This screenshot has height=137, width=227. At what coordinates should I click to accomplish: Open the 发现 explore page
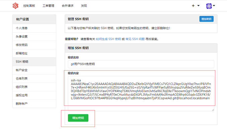(84, 6)
